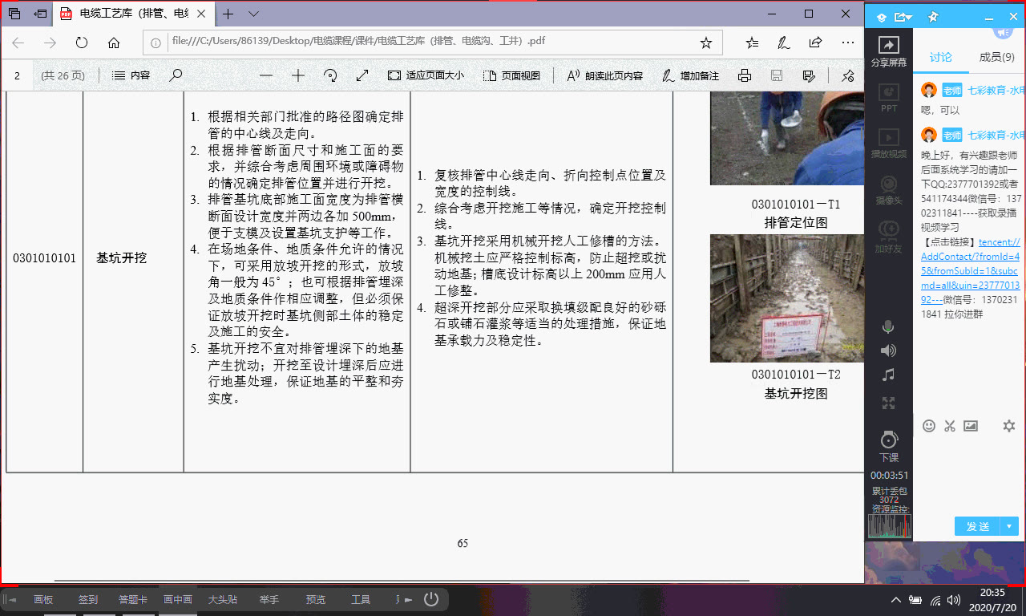1026x616 pixels.
Task: Open the share dropdown in classroom title bar
Action: [903, 17]
